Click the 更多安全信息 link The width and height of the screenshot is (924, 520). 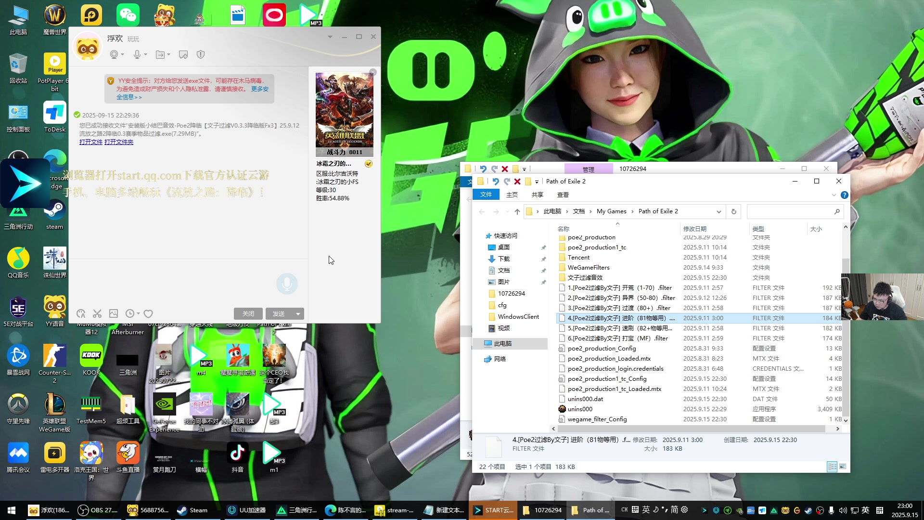(260, 89)
